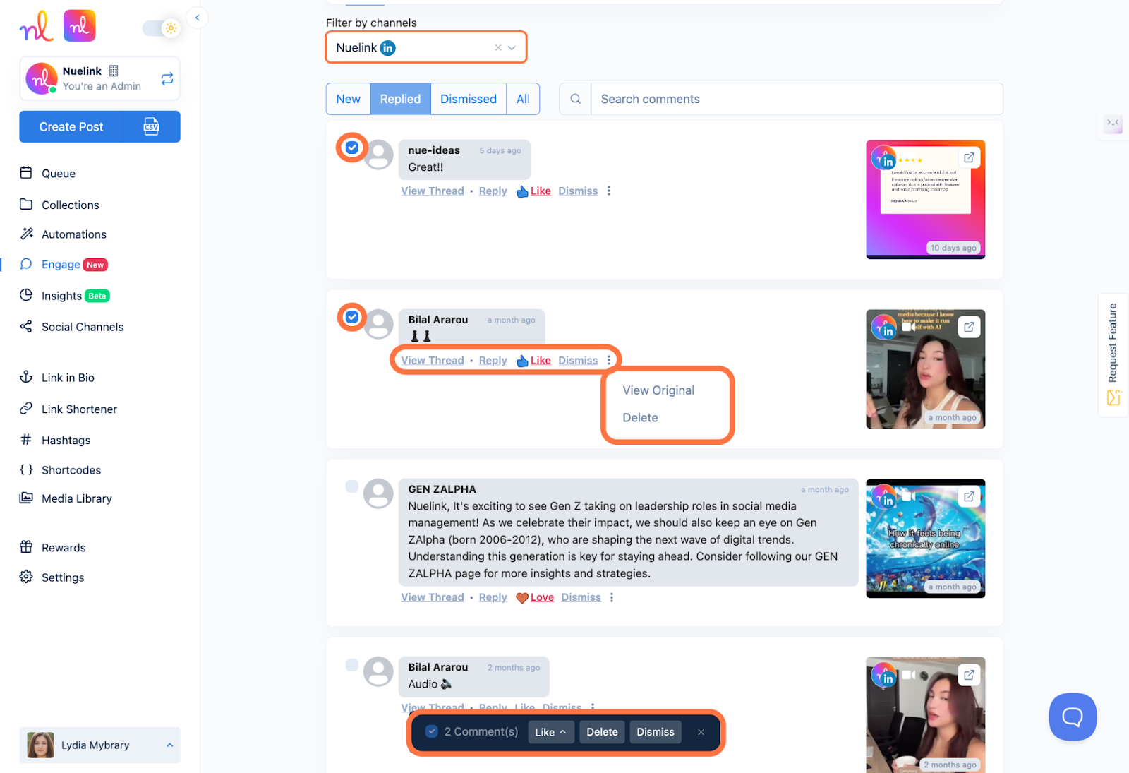Image resolution: width=1129 pixels, height=773 pixels.
Task: Open Link Shortener chain icon
Action: (x=26, y=408)
